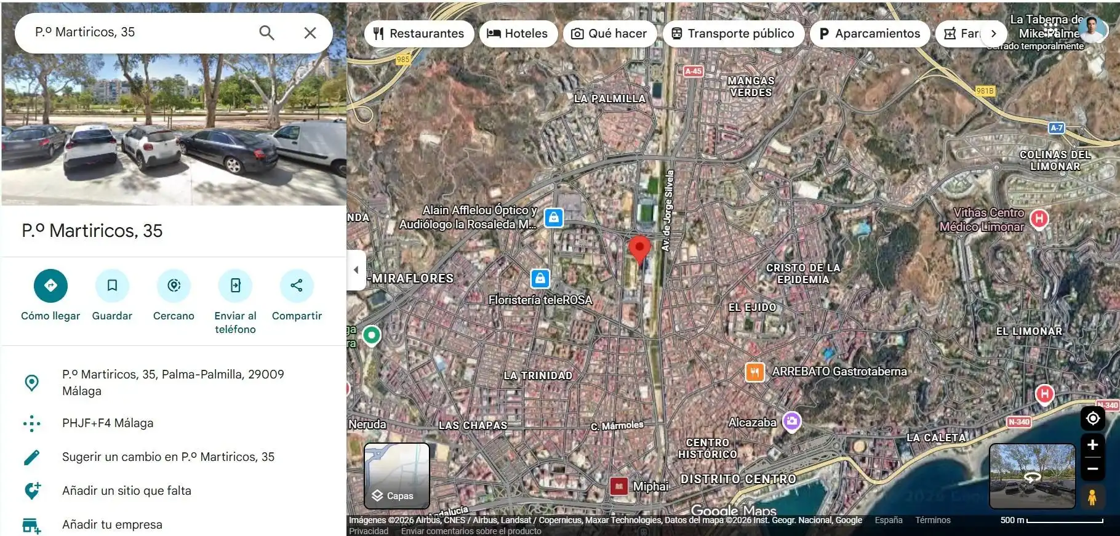Click the add missing place pin icon

pos(32,490)
